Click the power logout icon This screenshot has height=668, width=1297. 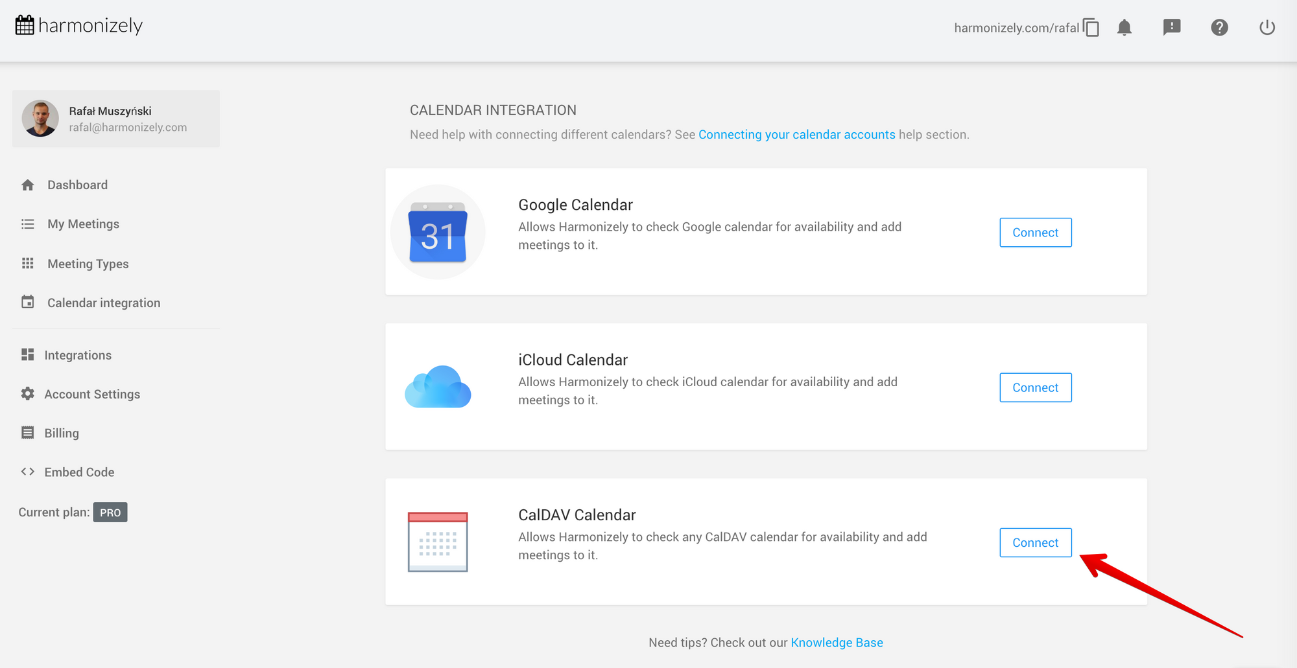click(1267, 27)
